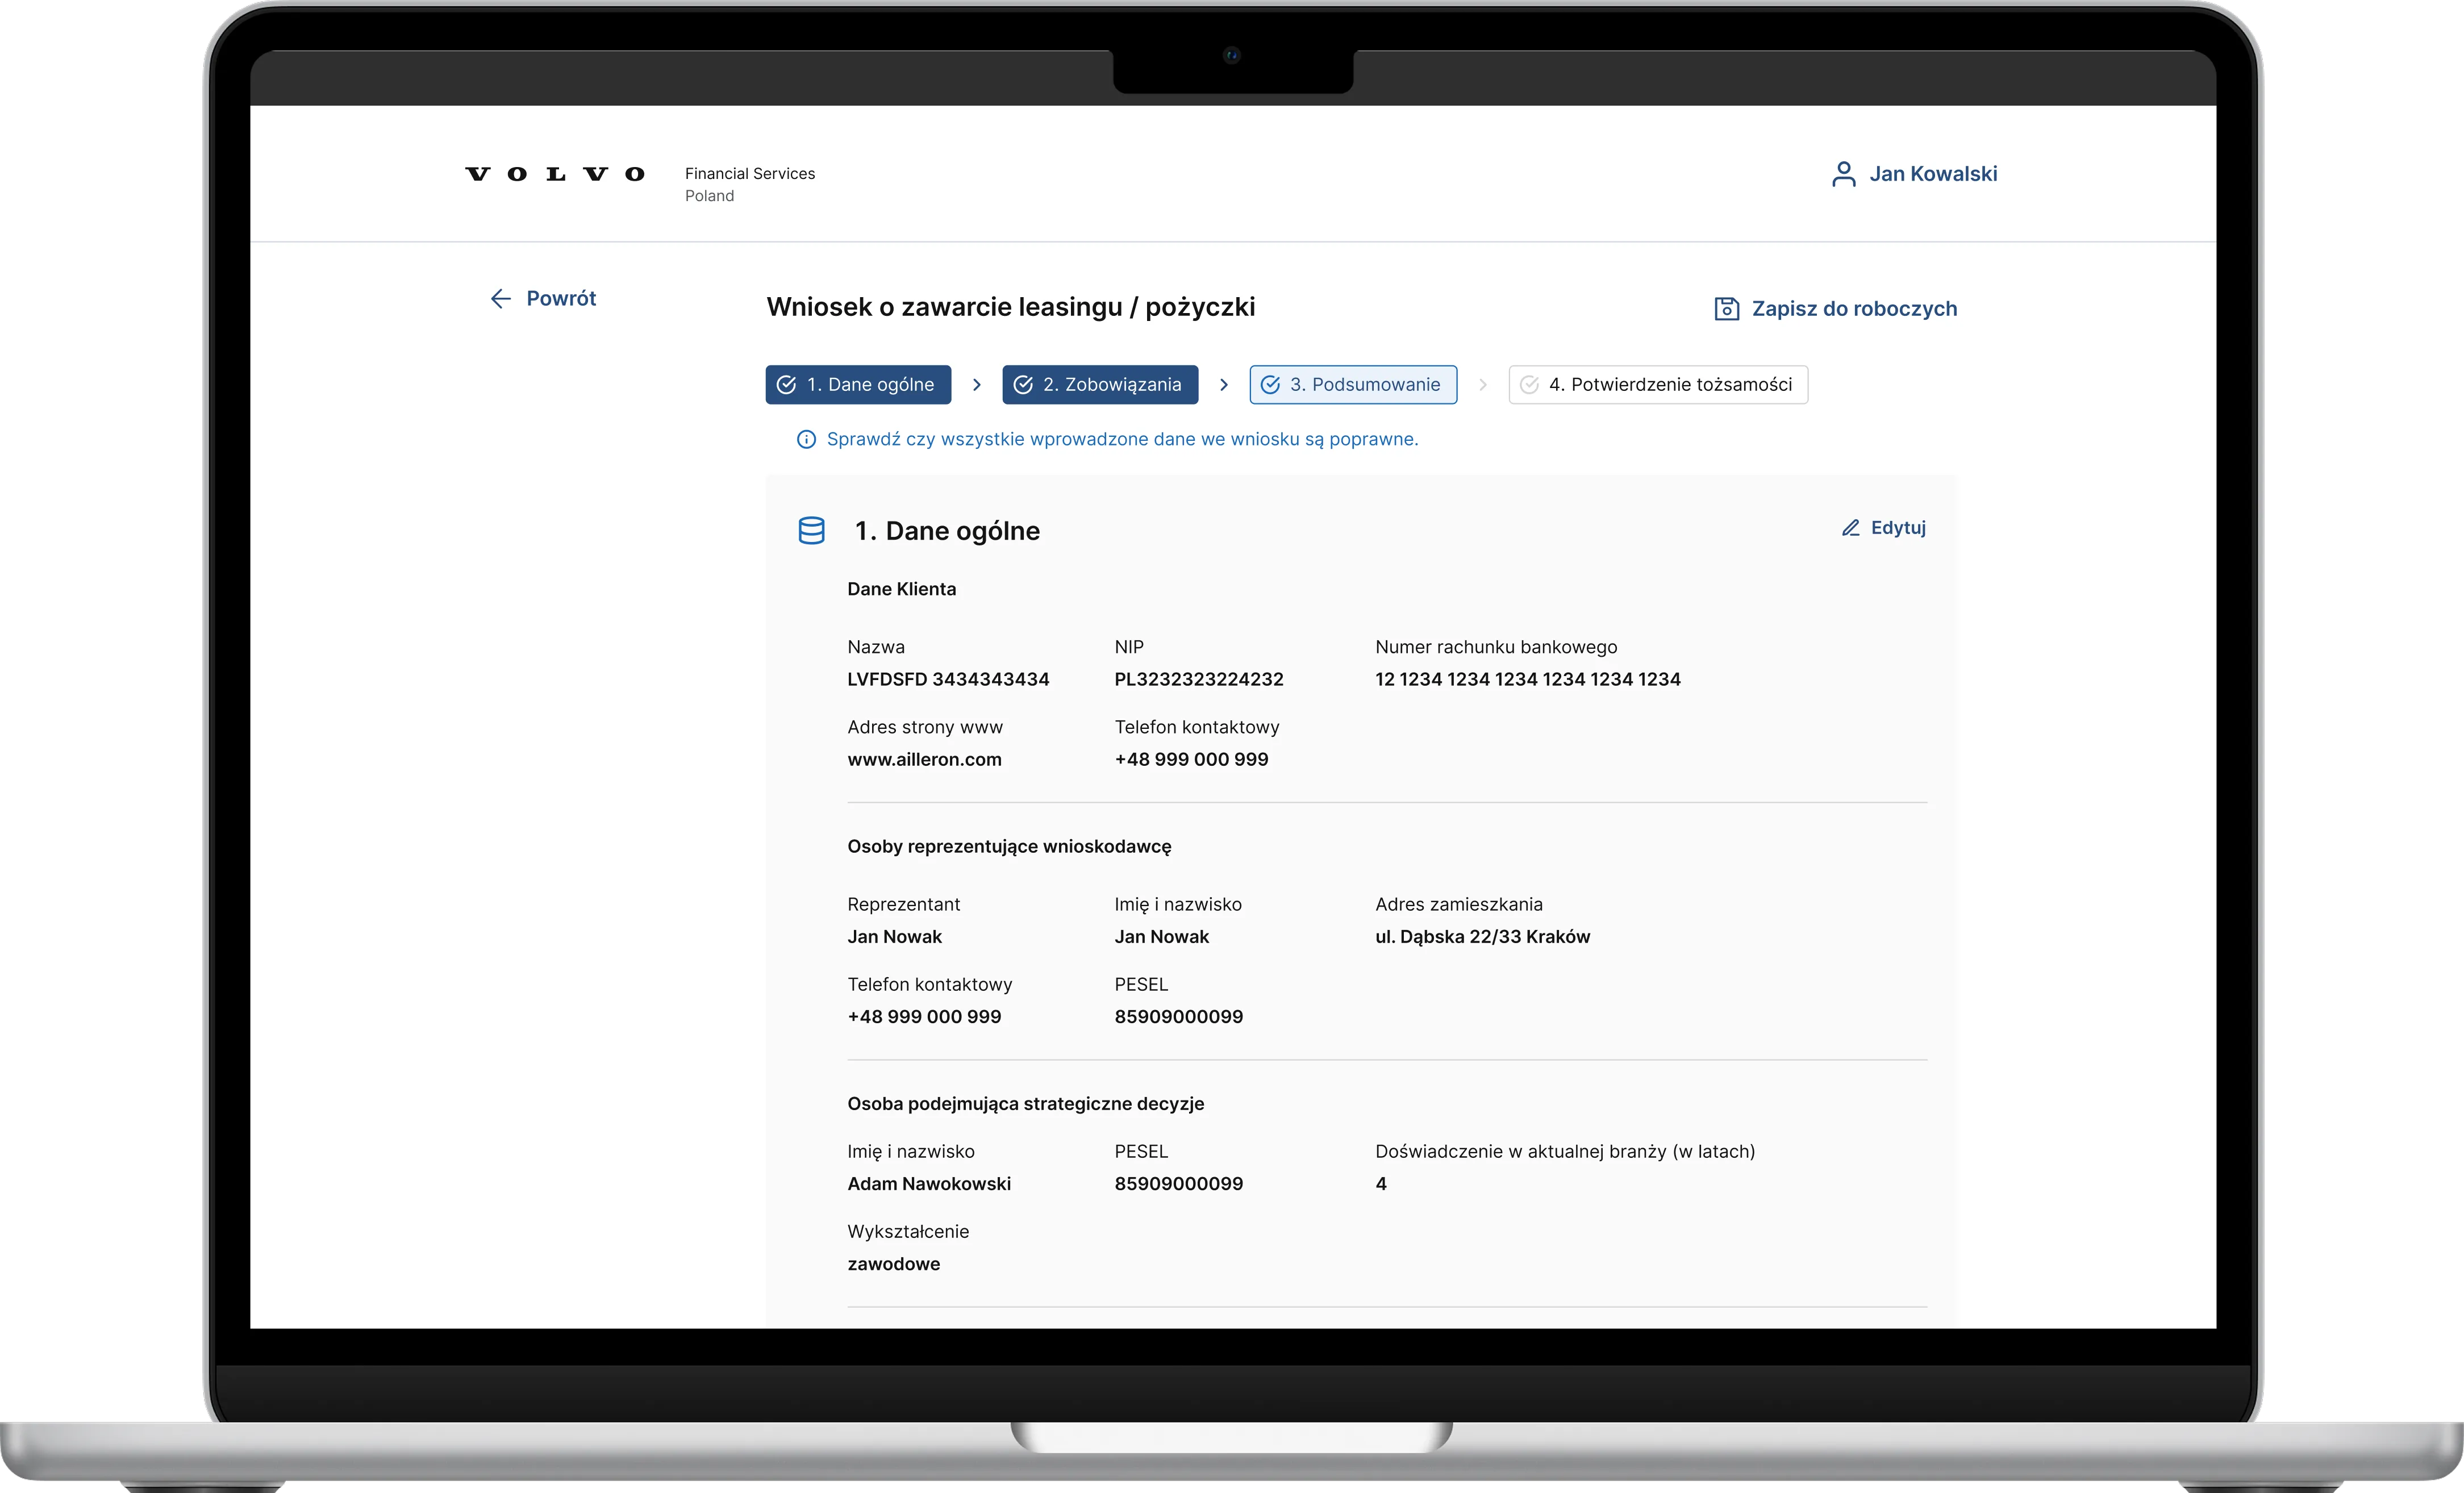Click the representative's phone number +48 999 000 999
This screenshot has width=2464, height=1493.
pyautogui.click(x=925, y=1017)
